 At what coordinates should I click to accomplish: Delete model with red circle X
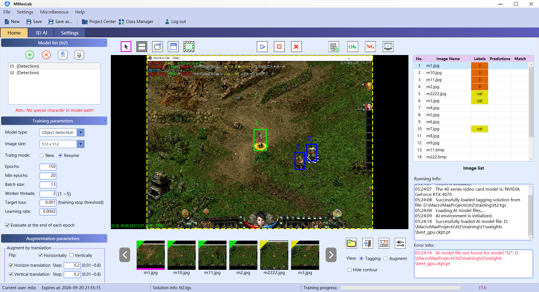[46, 55]
